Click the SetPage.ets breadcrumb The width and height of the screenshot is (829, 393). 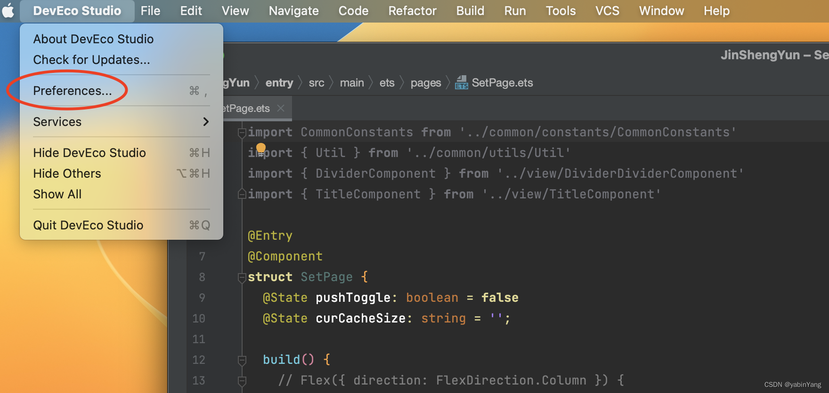tap(502, 83)
